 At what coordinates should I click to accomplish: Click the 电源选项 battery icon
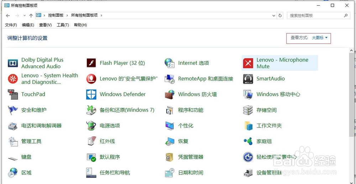(x=91, y=126)
